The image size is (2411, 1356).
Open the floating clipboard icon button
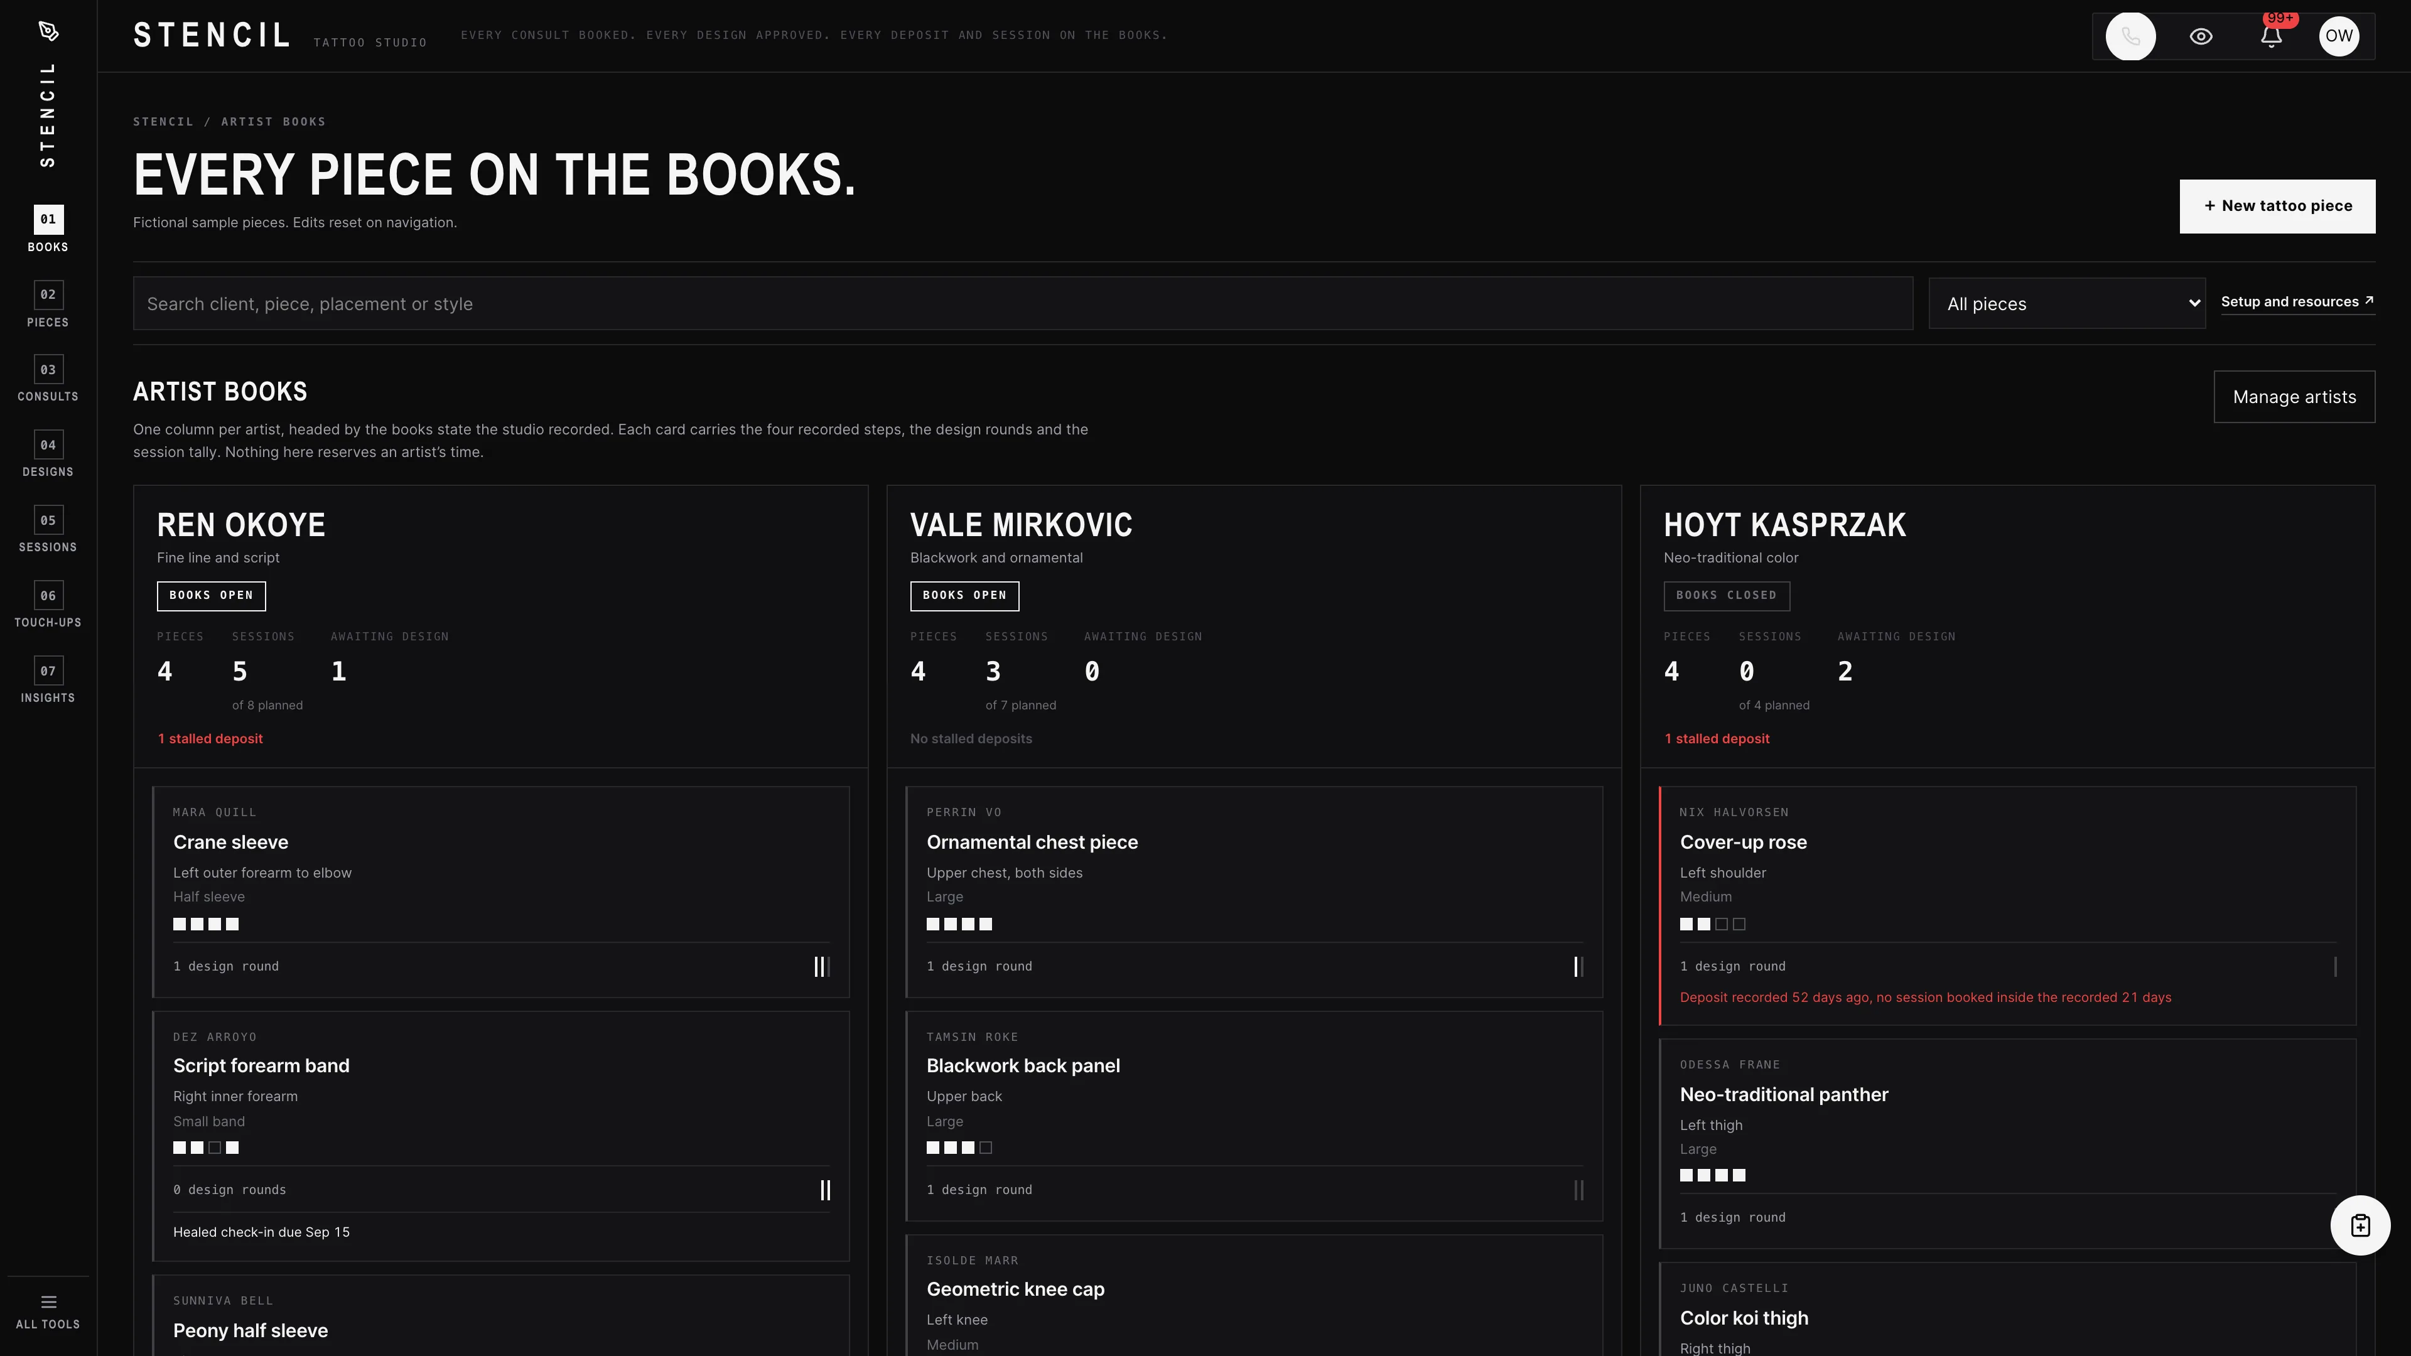2360,1225
